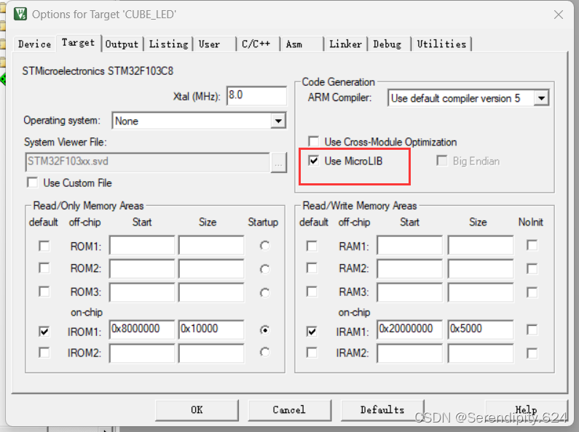
Task: Select the ROM2 Startup radio button
Action: pyautogui.click(x=265, y=269)
